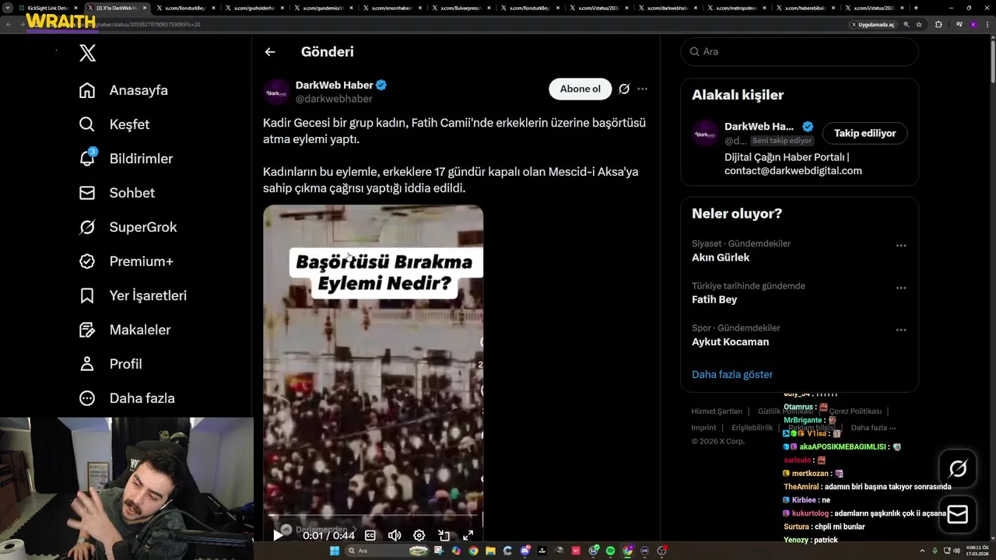Image resolution: width=996 pixels, height=560 pixels.
Task: Go back using the Gönderi arrow
Action: (270, 52)
